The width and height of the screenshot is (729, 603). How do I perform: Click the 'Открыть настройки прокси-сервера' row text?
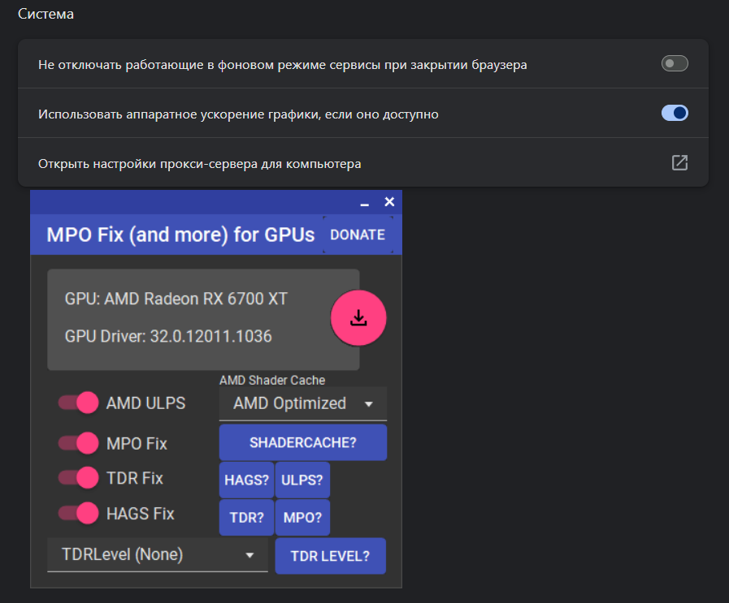(199, 164)
